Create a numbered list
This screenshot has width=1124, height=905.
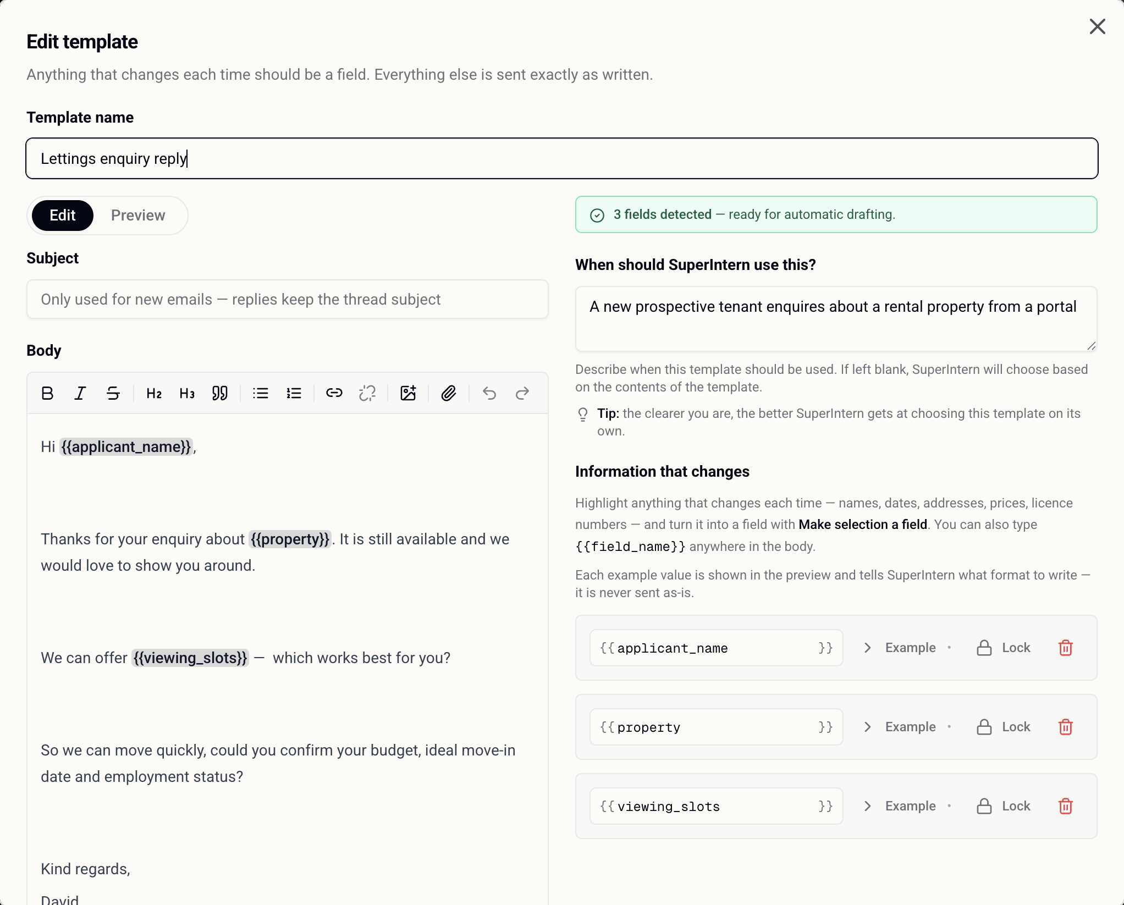tap(294, 393)
